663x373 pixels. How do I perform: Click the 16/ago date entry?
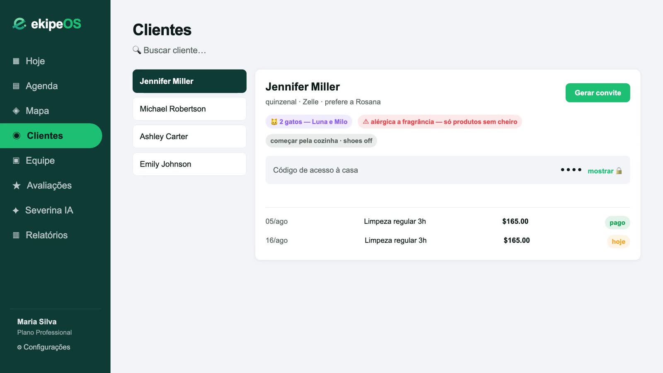(276, 240)
